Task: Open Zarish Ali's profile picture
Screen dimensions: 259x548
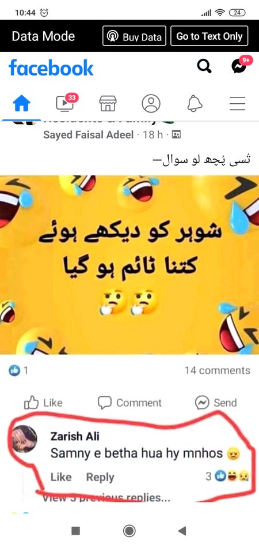Action: click(24, 438)
